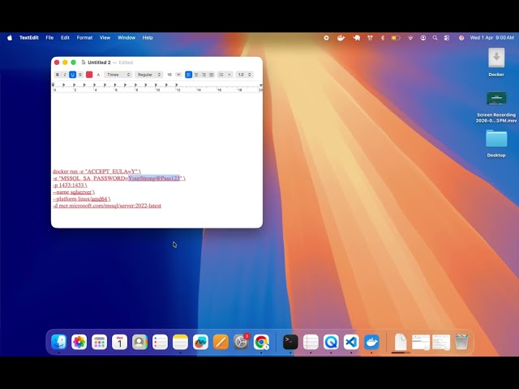Image resolution: width=519 pixels, height=389 pixels.
Task: Open Bluetooth menu bar icon
Action: click(383, 38)
